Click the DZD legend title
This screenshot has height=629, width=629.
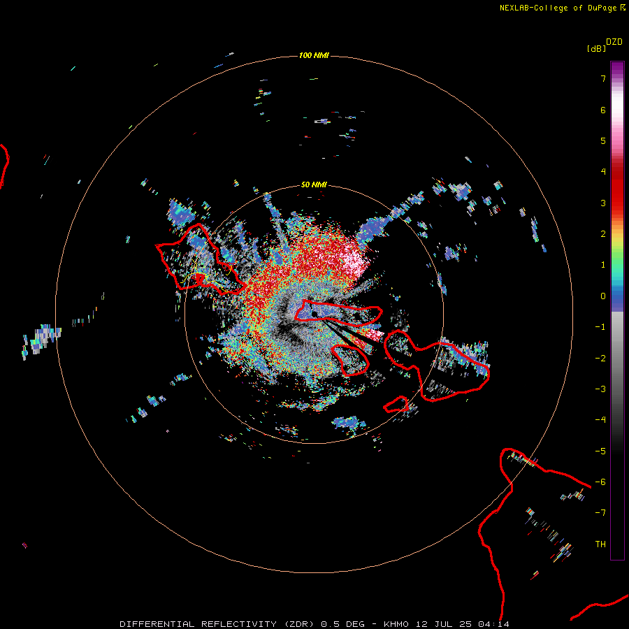[614, 42]
